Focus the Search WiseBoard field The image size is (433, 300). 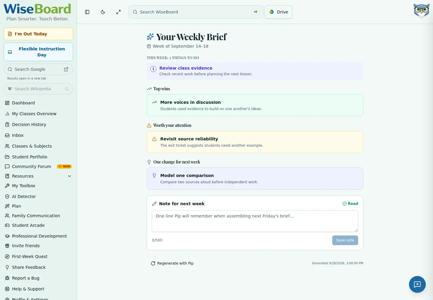click(x=196, y=12)
